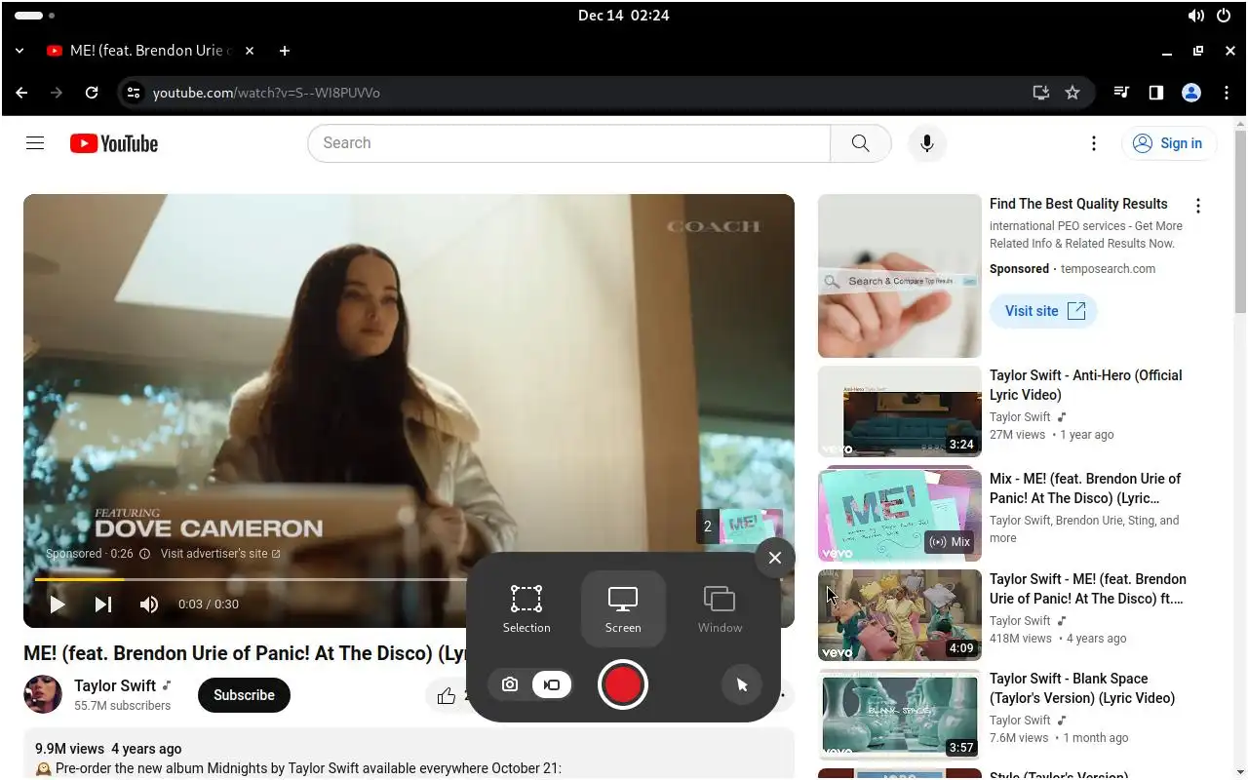
Task: Go back in the browser
Action: [x=21, y=93]
